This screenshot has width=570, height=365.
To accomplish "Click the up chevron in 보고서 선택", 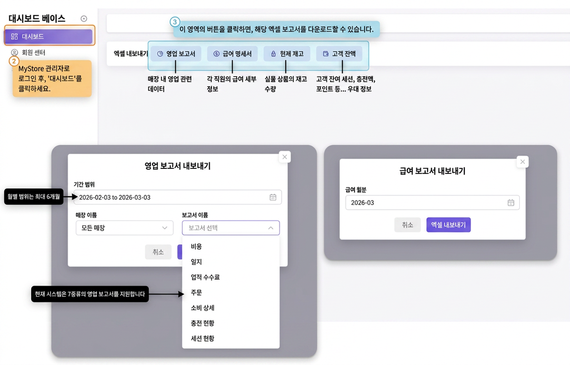I will (x=271, y=228).
